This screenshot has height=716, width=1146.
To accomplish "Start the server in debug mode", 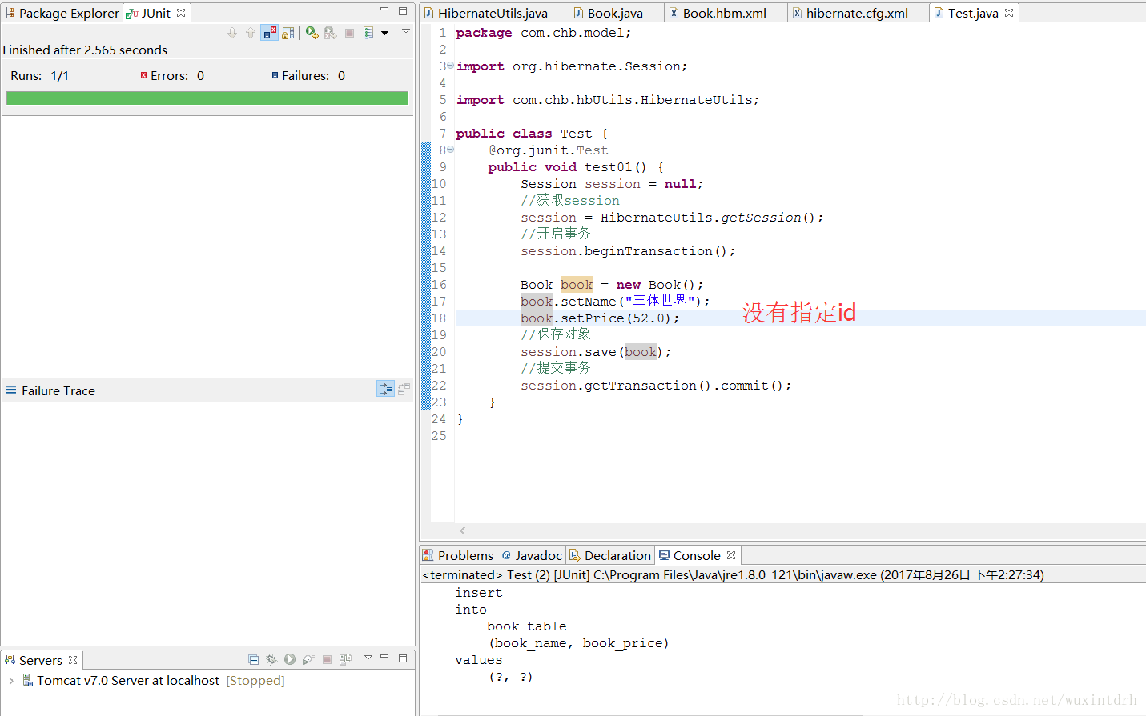I will coord(272,659).
